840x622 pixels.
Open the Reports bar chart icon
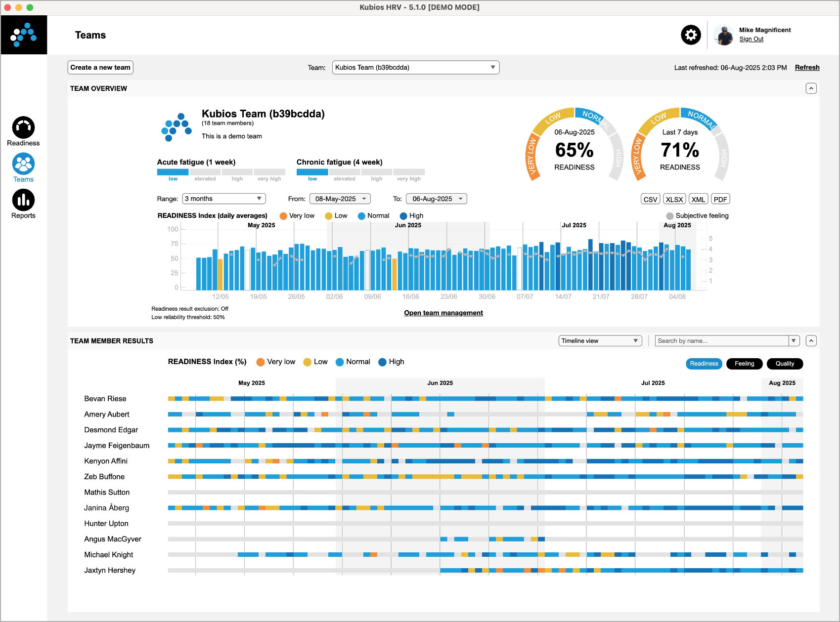pyautogui.click(x=23, y=200)
